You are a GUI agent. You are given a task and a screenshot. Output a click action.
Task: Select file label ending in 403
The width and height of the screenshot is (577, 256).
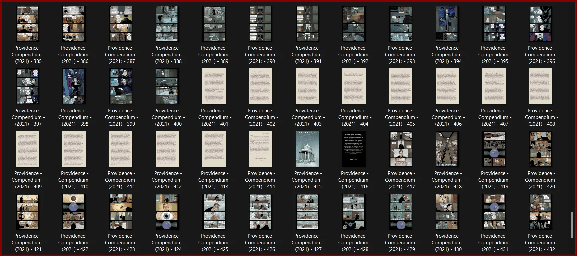tap(308, 117)
